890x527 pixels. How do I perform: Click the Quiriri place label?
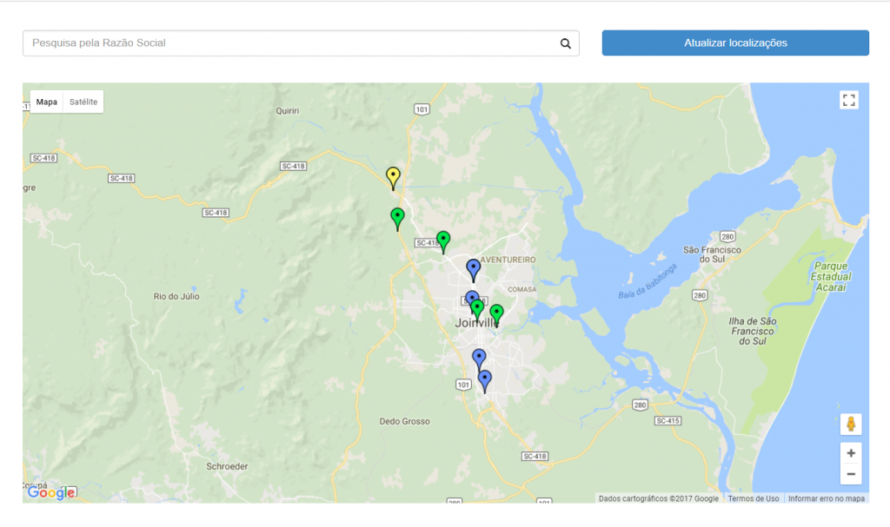[287, 111]
